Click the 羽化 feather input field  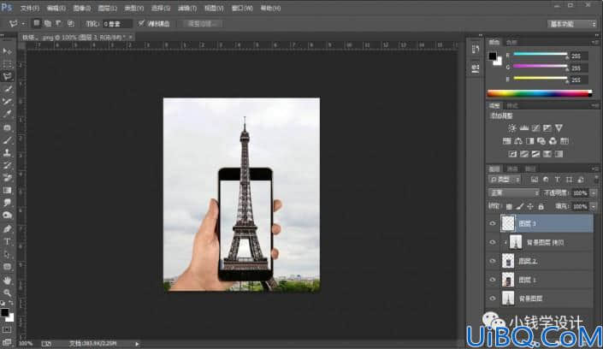(x=117, y=24)
